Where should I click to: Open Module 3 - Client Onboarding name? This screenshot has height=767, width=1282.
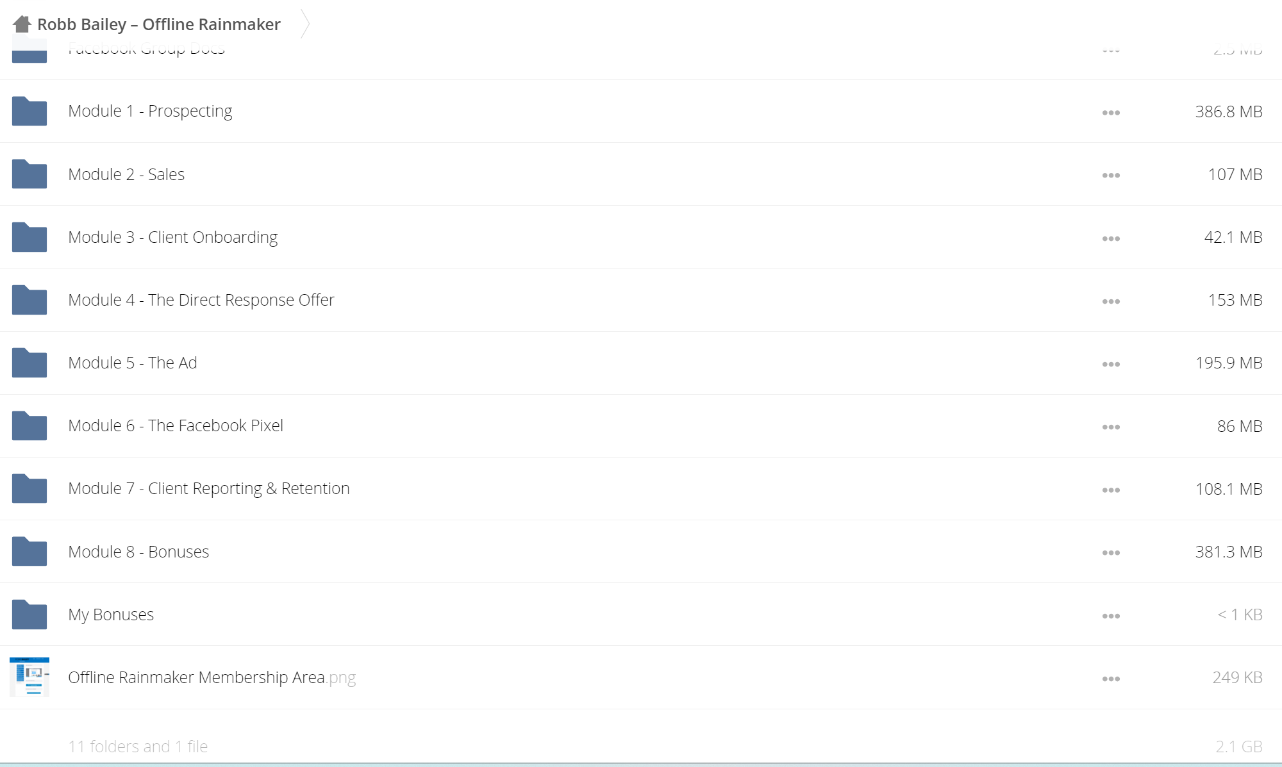[x=173, y=237]
